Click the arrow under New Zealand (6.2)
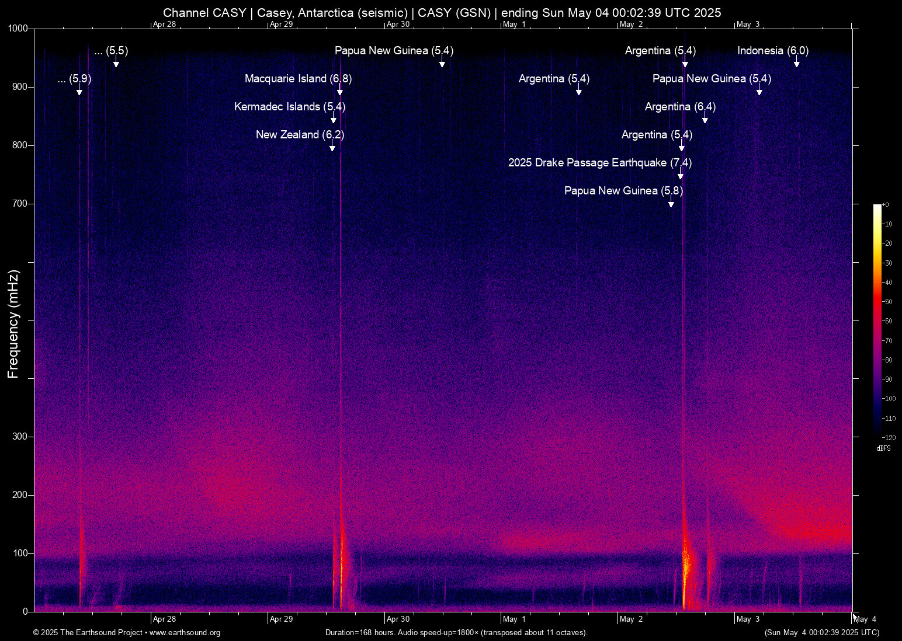The width and height of the screenshot is (902, 641). (x=332, y=148)
